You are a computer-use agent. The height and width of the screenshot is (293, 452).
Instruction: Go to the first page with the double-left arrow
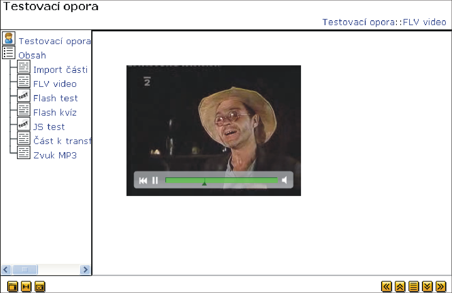click(387, 286)
